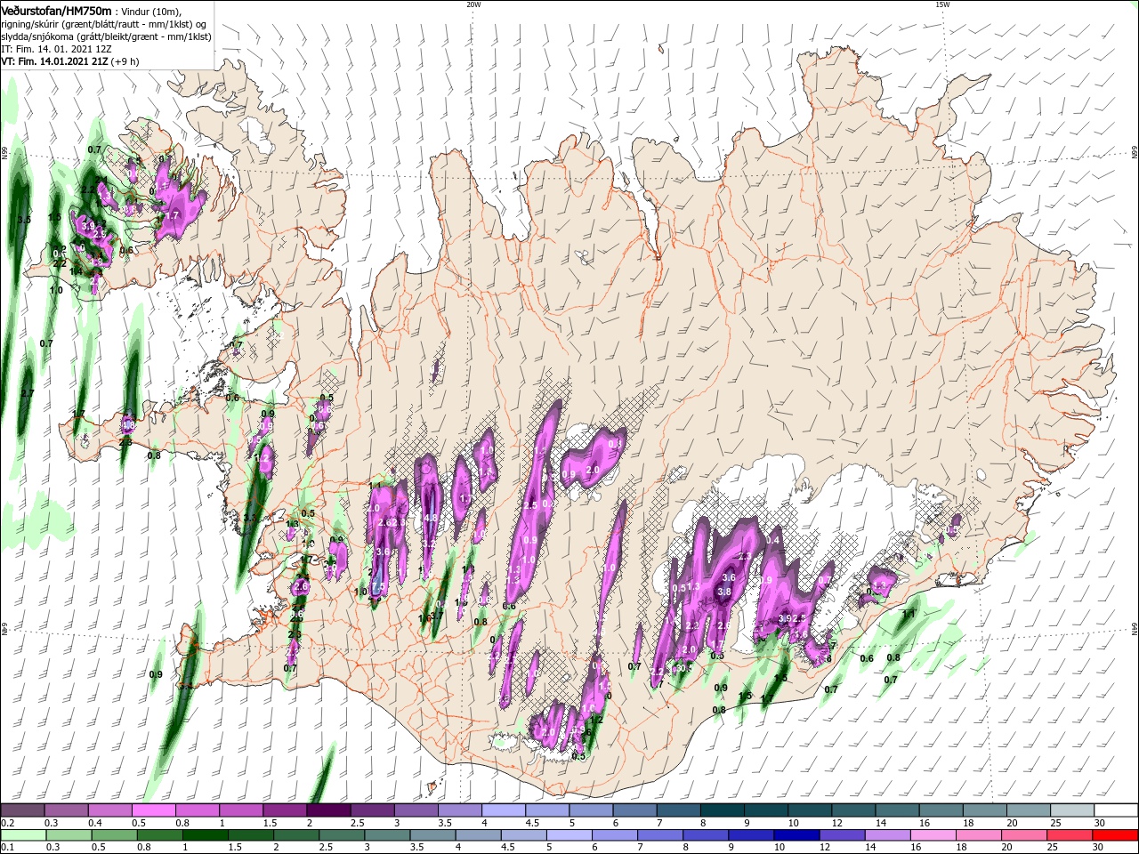Viewport: 1139px width, 854px height.
Task: Click the description line starting with rigning/skúrir
Action: (x=105, y=23)
